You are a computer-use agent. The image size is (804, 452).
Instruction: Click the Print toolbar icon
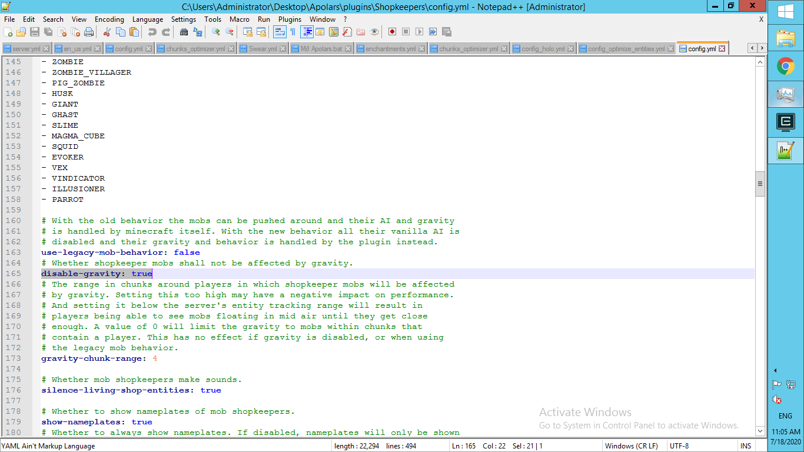tap(88, 32)
